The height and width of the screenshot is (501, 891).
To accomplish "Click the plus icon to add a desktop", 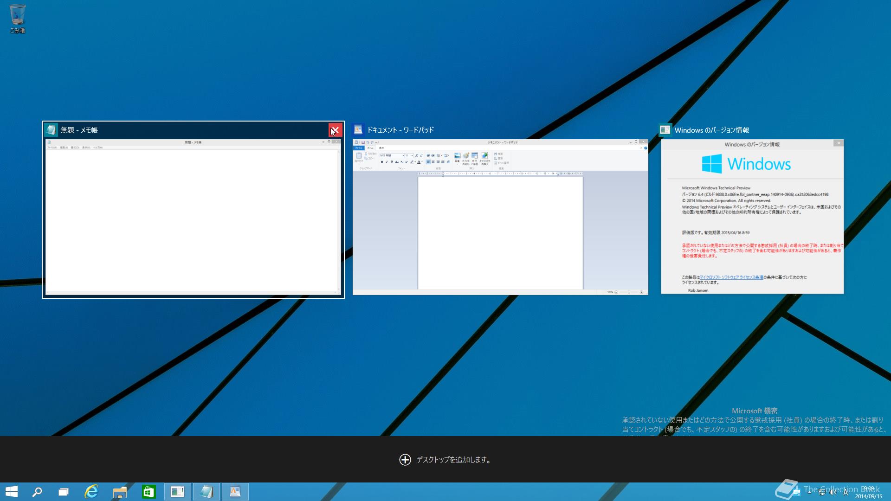I will coord(405,460).
